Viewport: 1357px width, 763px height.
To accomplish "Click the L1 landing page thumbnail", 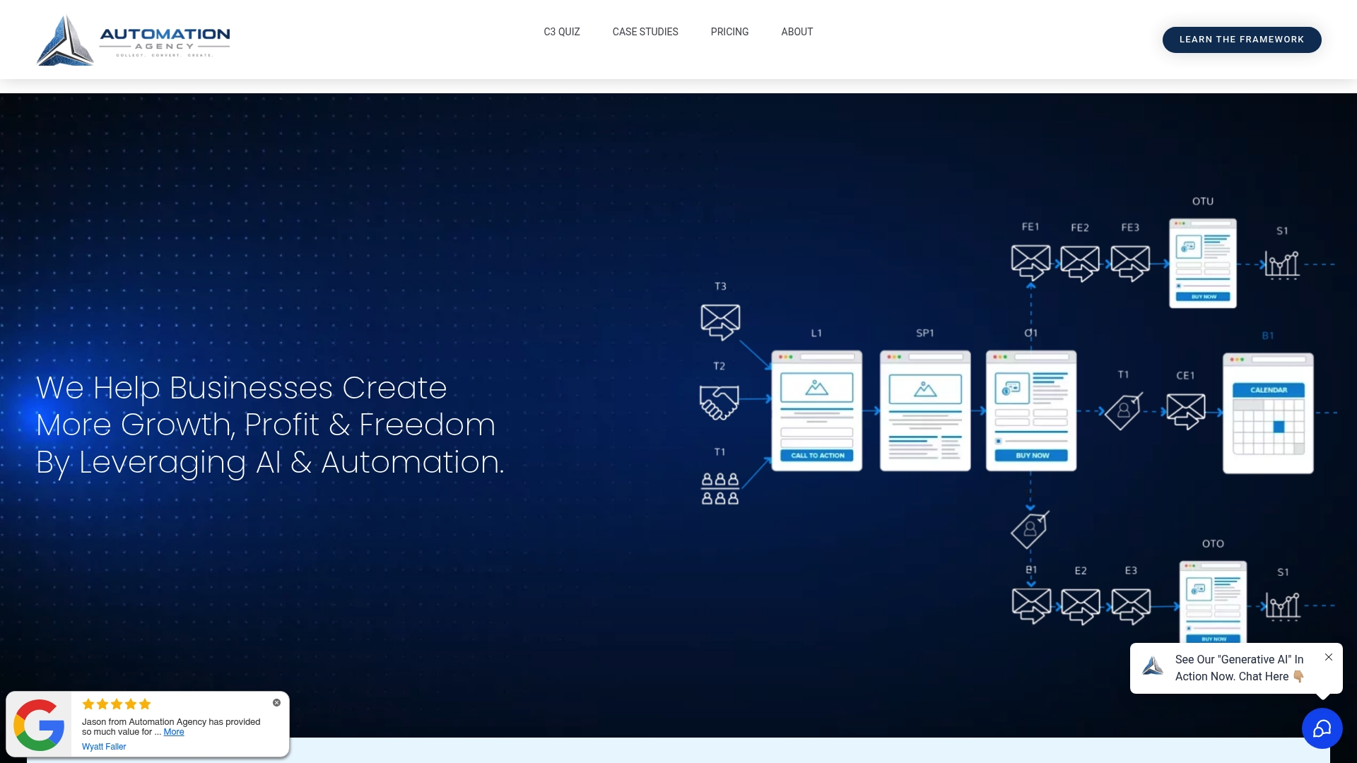I will point(817,410).
